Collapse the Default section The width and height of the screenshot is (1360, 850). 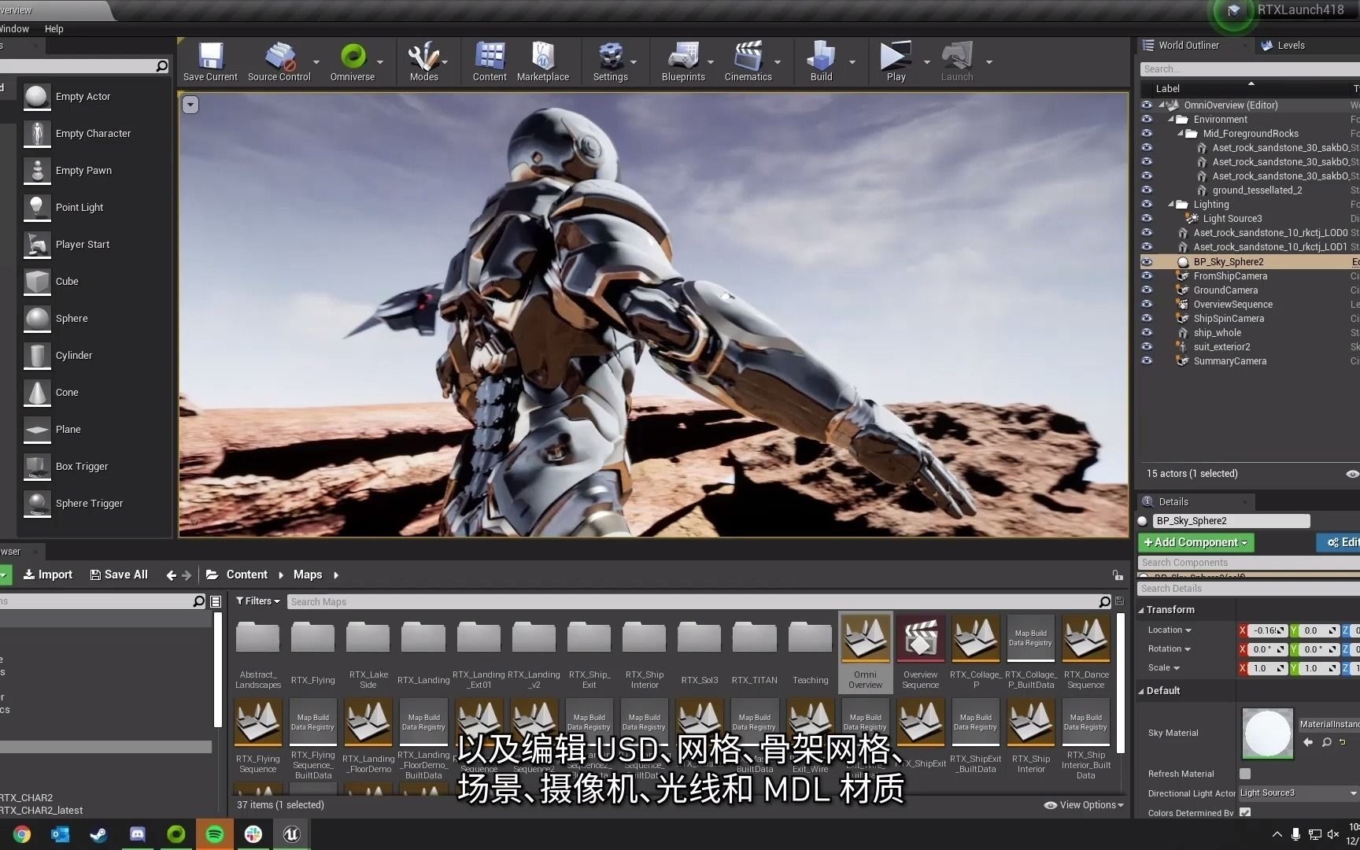click(x=1141, y=691)
